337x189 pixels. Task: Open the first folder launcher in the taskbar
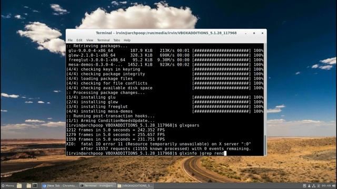19,185
